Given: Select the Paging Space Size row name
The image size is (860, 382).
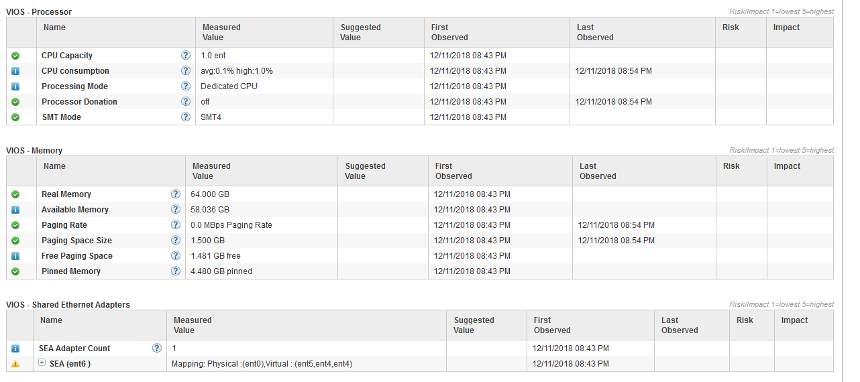Looking at the screenshot, I should 76,241.
